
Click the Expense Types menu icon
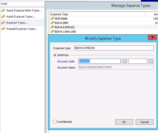tap(3, 23)
